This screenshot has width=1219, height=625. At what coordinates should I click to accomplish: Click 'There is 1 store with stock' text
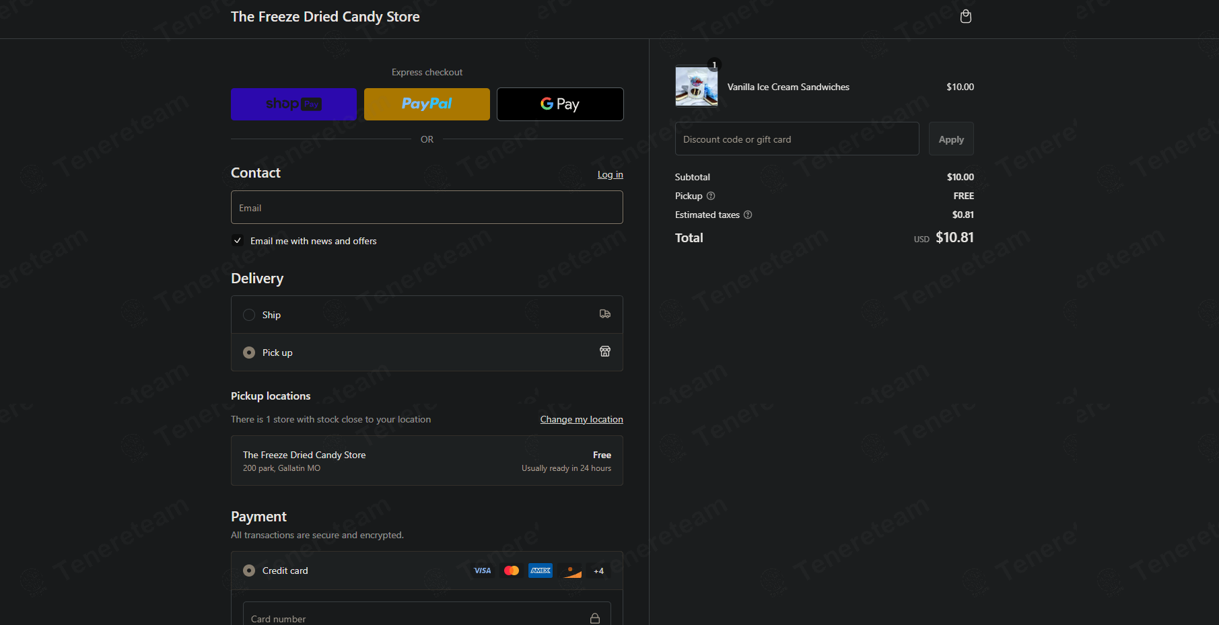[330, 419]
